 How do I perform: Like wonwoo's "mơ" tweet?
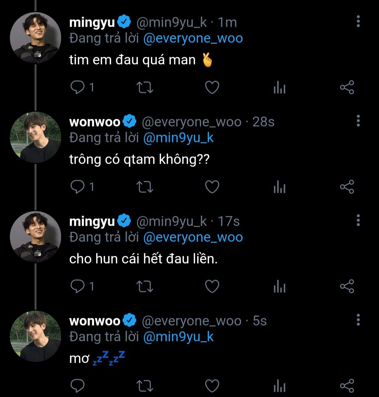pyautogui.click(x=212, y=386)
